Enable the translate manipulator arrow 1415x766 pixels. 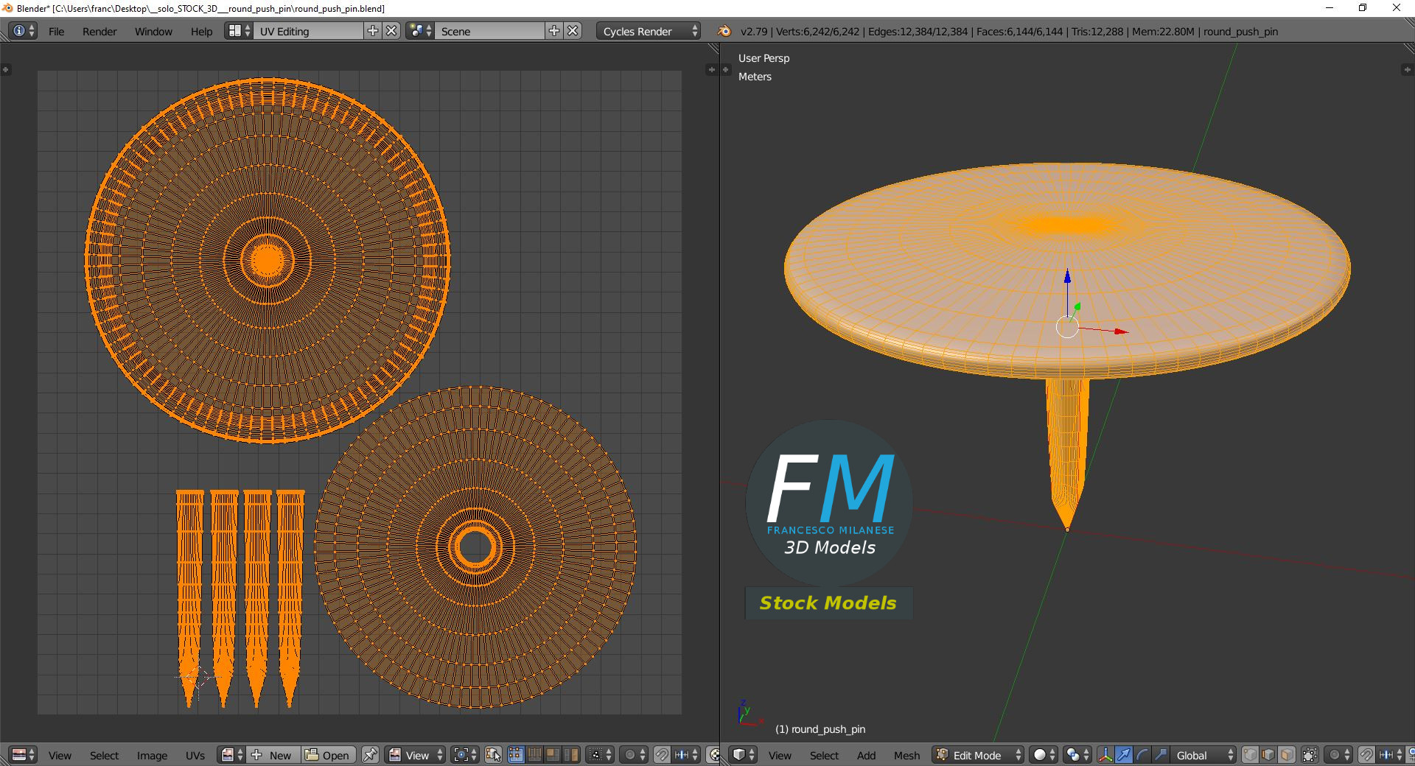pyautogui.click(x=1124, y=755)
